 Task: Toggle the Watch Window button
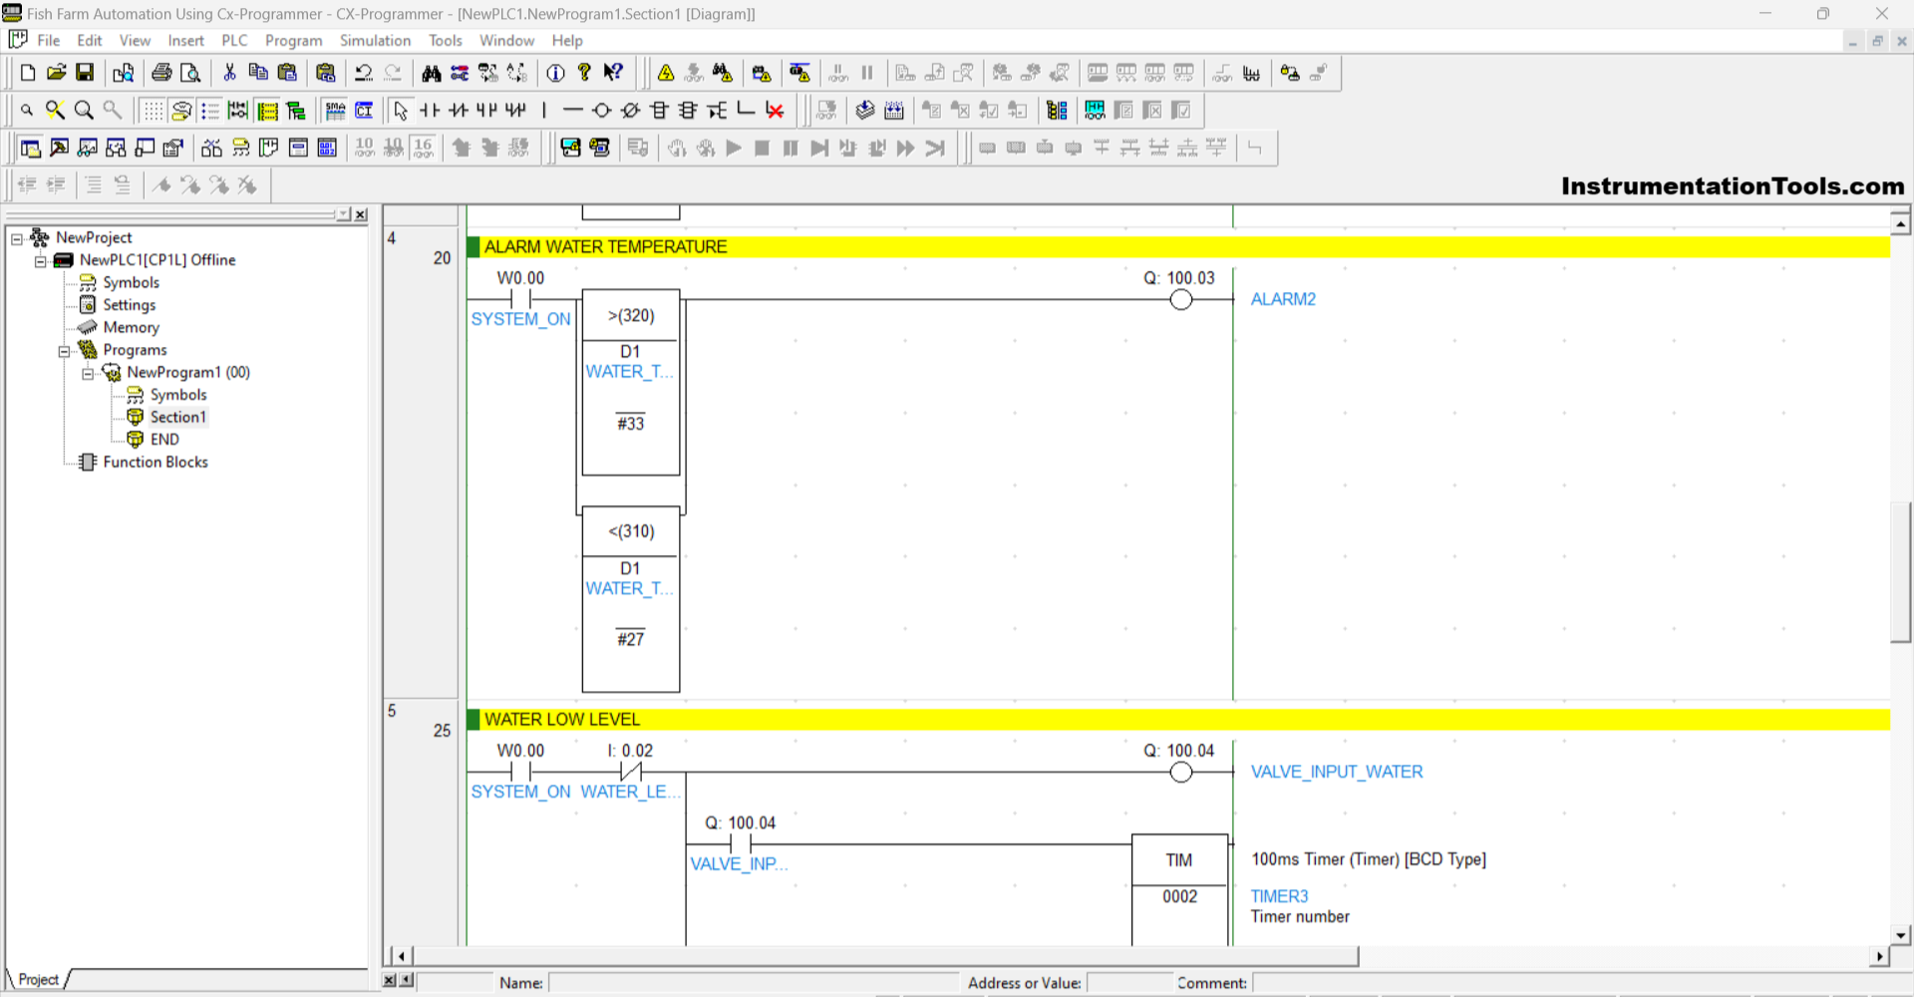pyautogui.click(x=89, y=149)
